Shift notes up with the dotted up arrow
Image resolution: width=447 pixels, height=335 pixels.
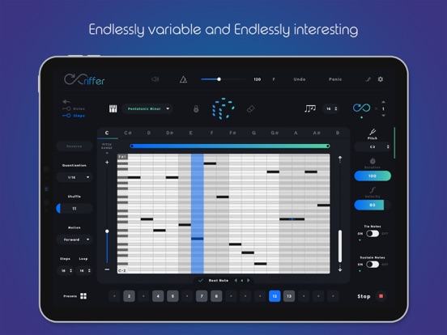pos(340,159)
